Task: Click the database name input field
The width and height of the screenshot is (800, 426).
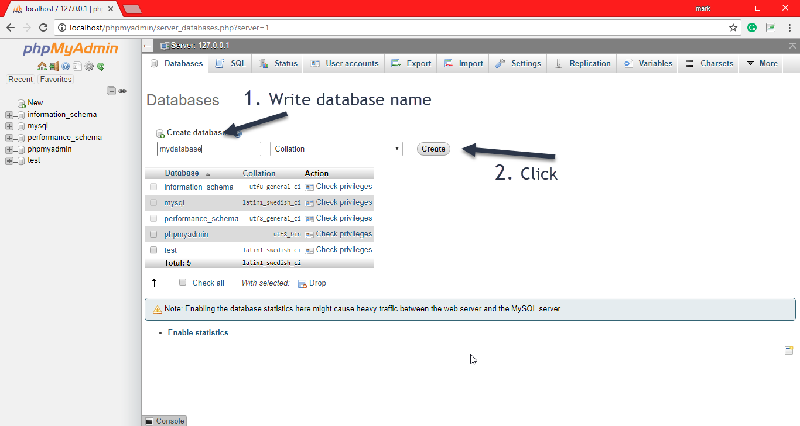Action: [x=209, y=149]
